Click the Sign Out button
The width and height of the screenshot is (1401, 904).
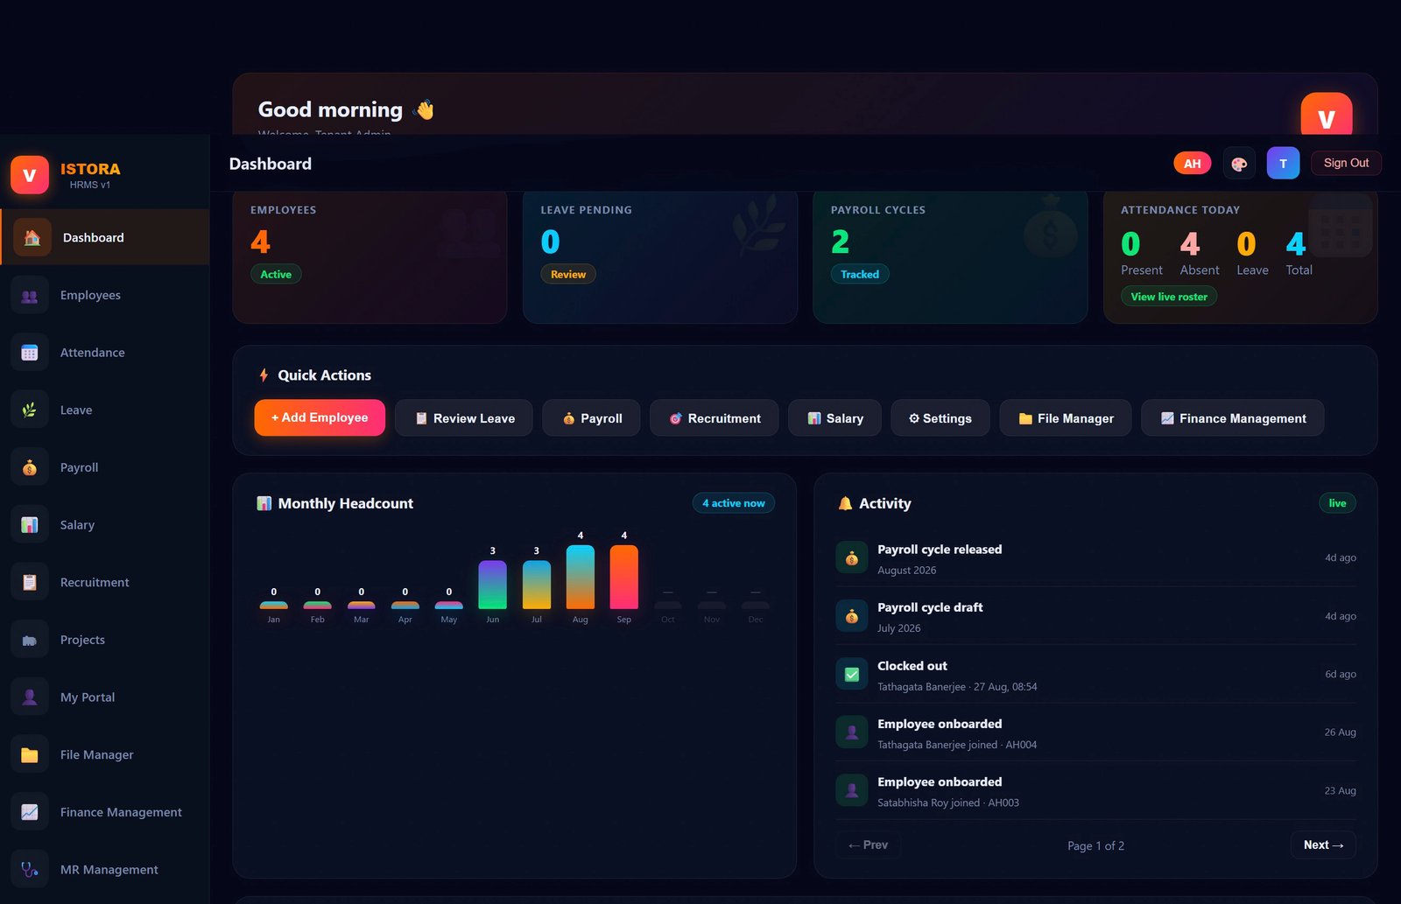(x=1346, y=163)
